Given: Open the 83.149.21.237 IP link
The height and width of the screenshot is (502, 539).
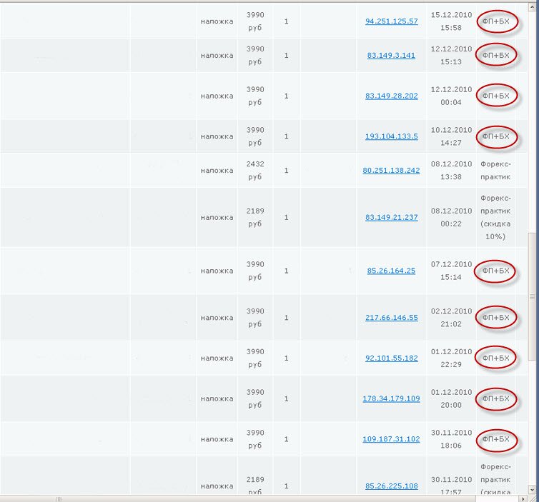Looking at the screenshot, I should pos(391,218).
